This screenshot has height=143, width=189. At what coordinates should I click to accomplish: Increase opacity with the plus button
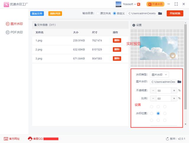(174, 91)
